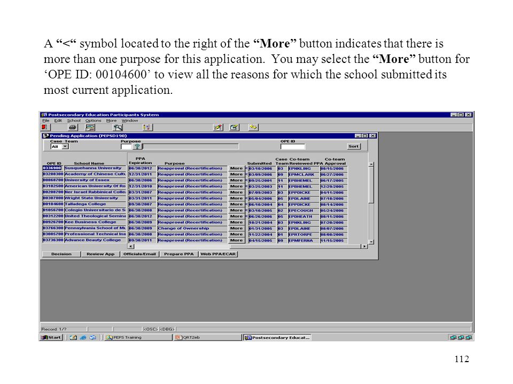Click the horizontal scrollbar right arrow
This screenshot has height=384, width=513.
click(364, 246)
